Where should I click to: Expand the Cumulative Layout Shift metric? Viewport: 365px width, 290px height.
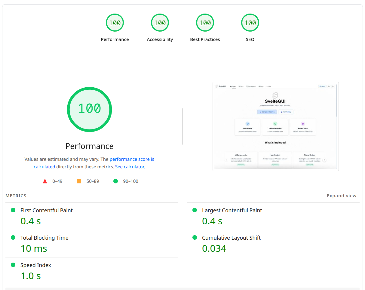coord(231,238)
